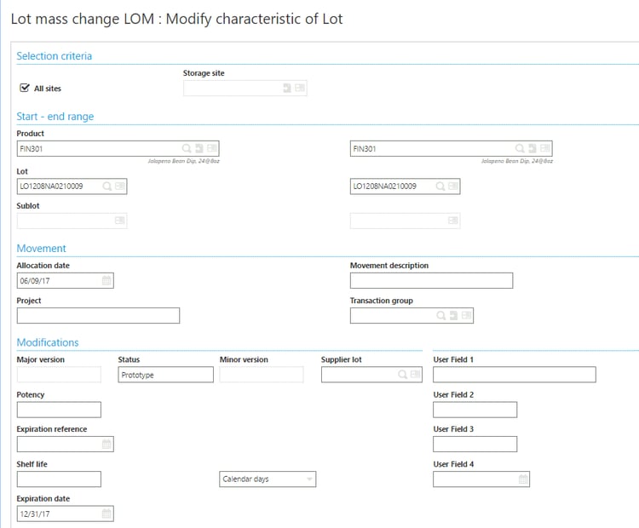Viewport: 639px width, 528px height.
Task: Open selection list icon in start Product field
Action: click(x=212, y=148)
